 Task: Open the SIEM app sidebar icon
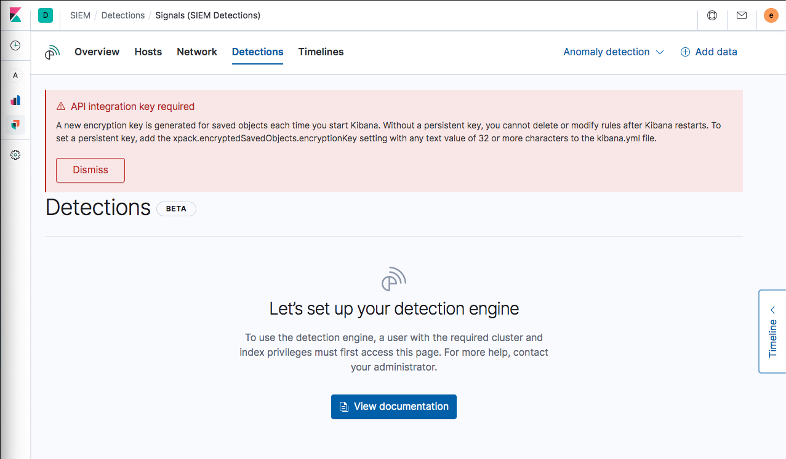click(15, 125)
